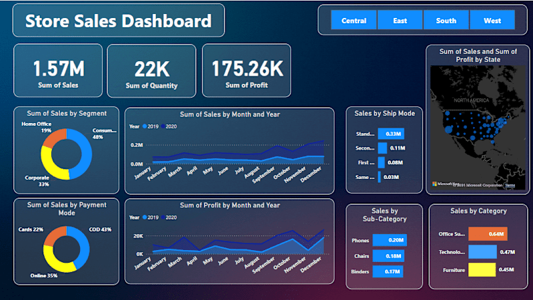This screenshot has height=300, width=533.
Task: Click the yellow Furniture category bar
Action: [482, 270]
